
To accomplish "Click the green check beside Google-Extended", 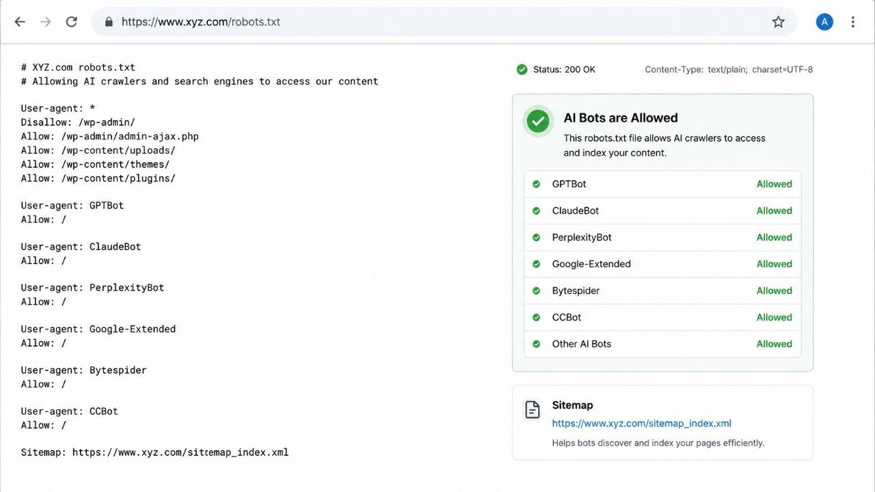I will pyautogui.click(x=537, y=264).
